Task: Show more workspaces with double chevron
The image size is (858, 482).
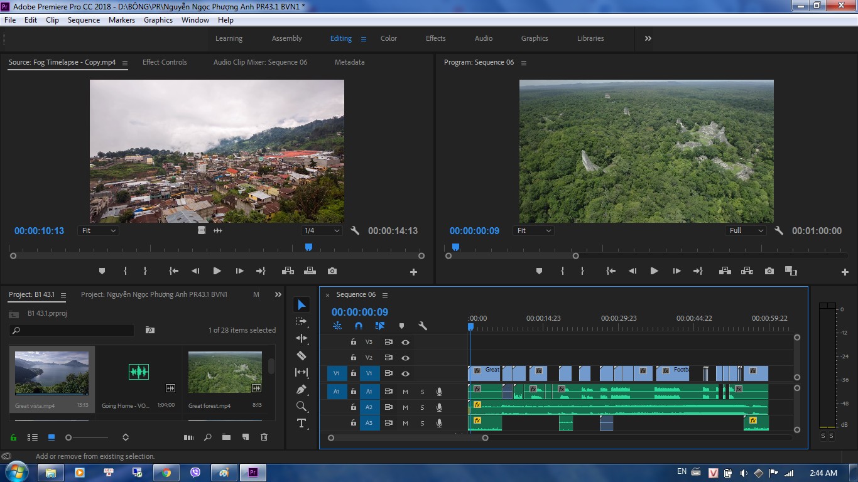Action: [x=648, y=38]
